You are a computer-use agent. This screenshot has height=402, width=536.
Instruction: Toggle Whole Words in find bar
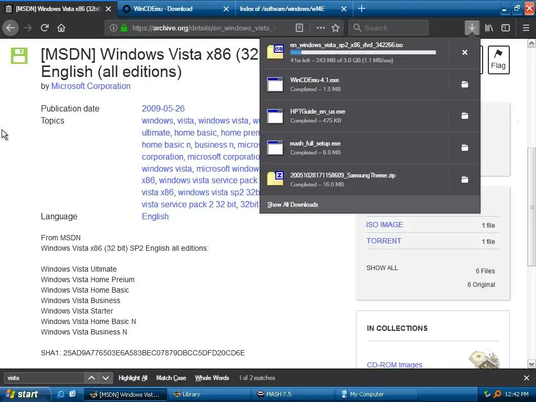(212, 378)
